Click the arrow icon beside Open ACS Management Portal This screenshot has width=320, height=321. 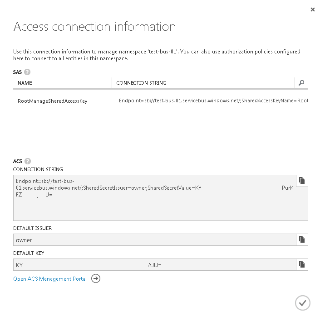[95, 279]
